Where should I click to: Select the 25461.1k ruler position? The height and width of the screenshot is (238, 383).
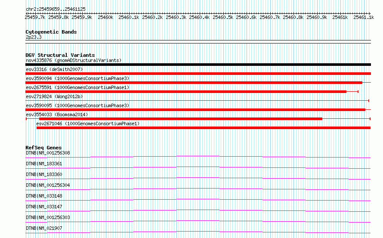[364, 17]
